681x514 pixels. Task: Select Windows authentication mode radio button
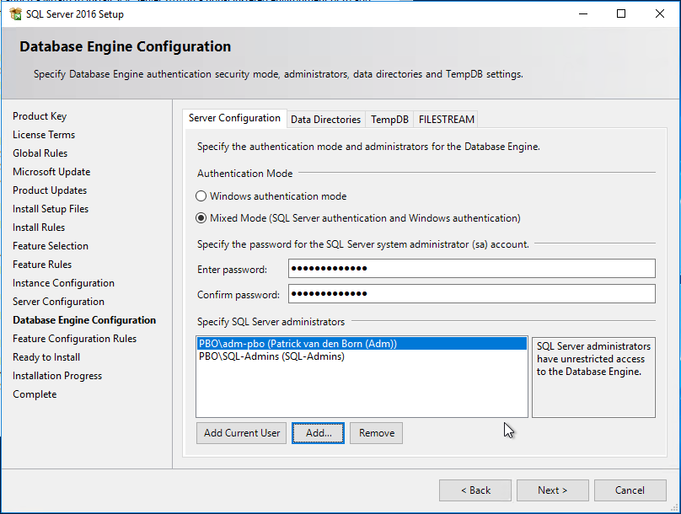[201, 196]
